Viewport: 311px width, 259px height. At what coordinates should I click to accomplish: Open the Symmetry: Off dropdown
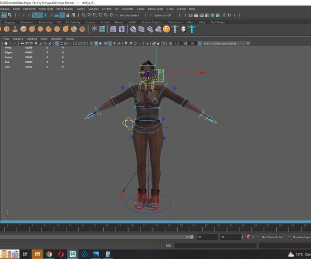point(164,15)
